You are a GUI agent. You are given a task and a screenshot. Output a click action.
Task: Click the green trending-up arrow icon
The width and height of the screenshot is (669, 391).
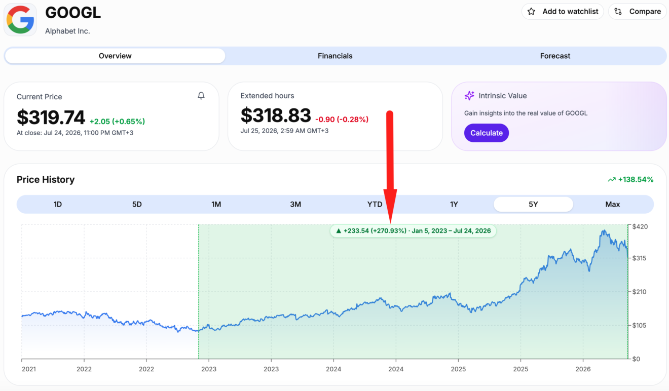(612, 179)
